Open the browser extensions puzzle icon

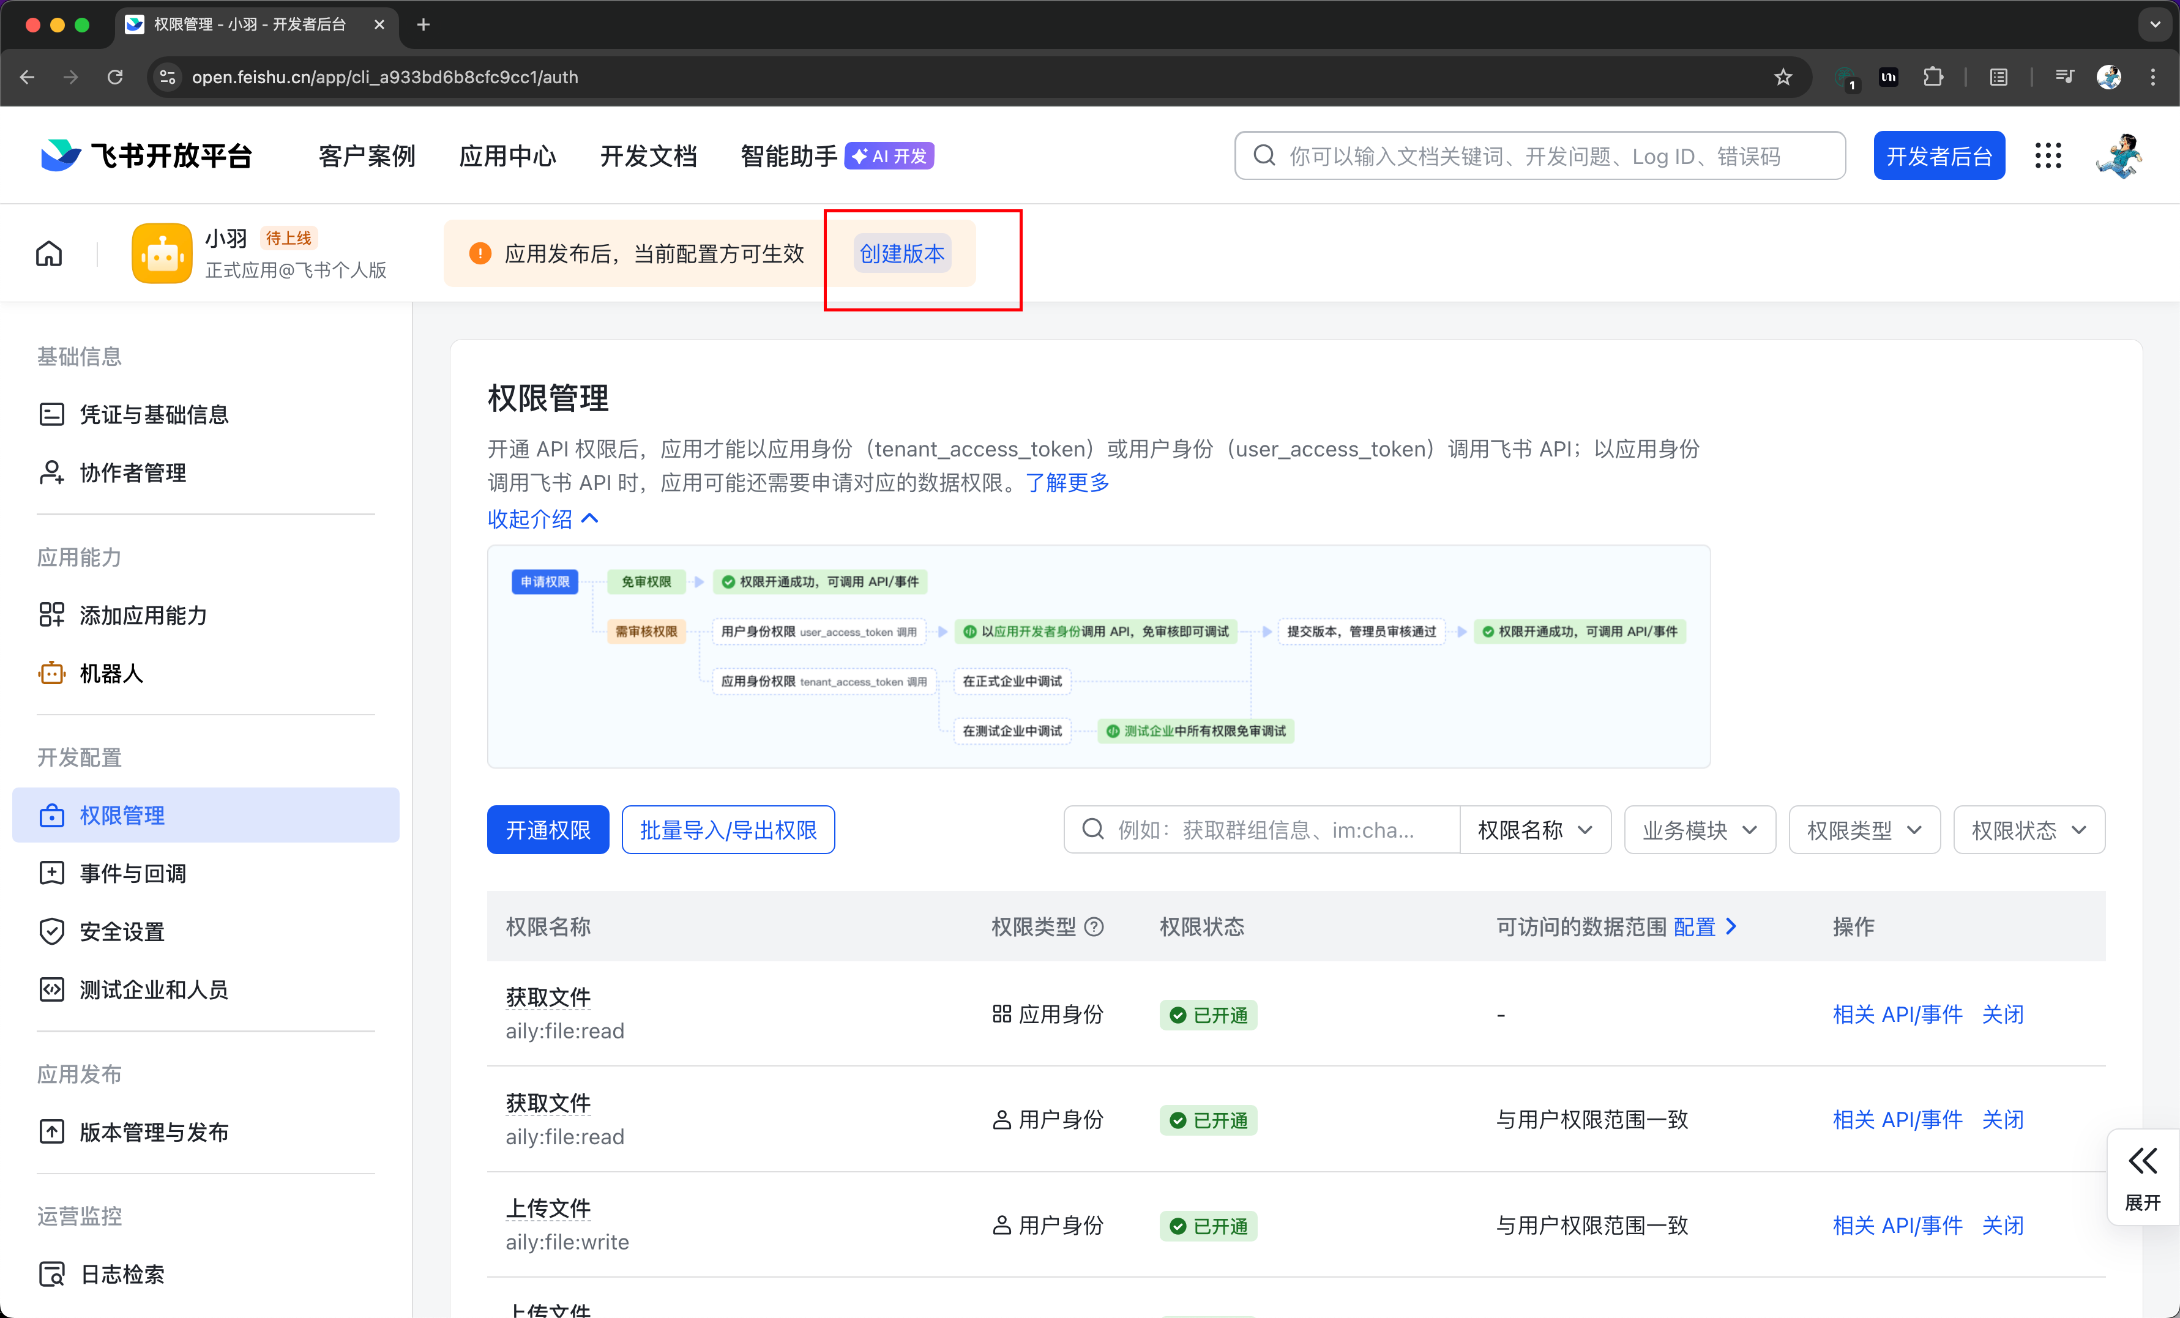click(1933, 77)
